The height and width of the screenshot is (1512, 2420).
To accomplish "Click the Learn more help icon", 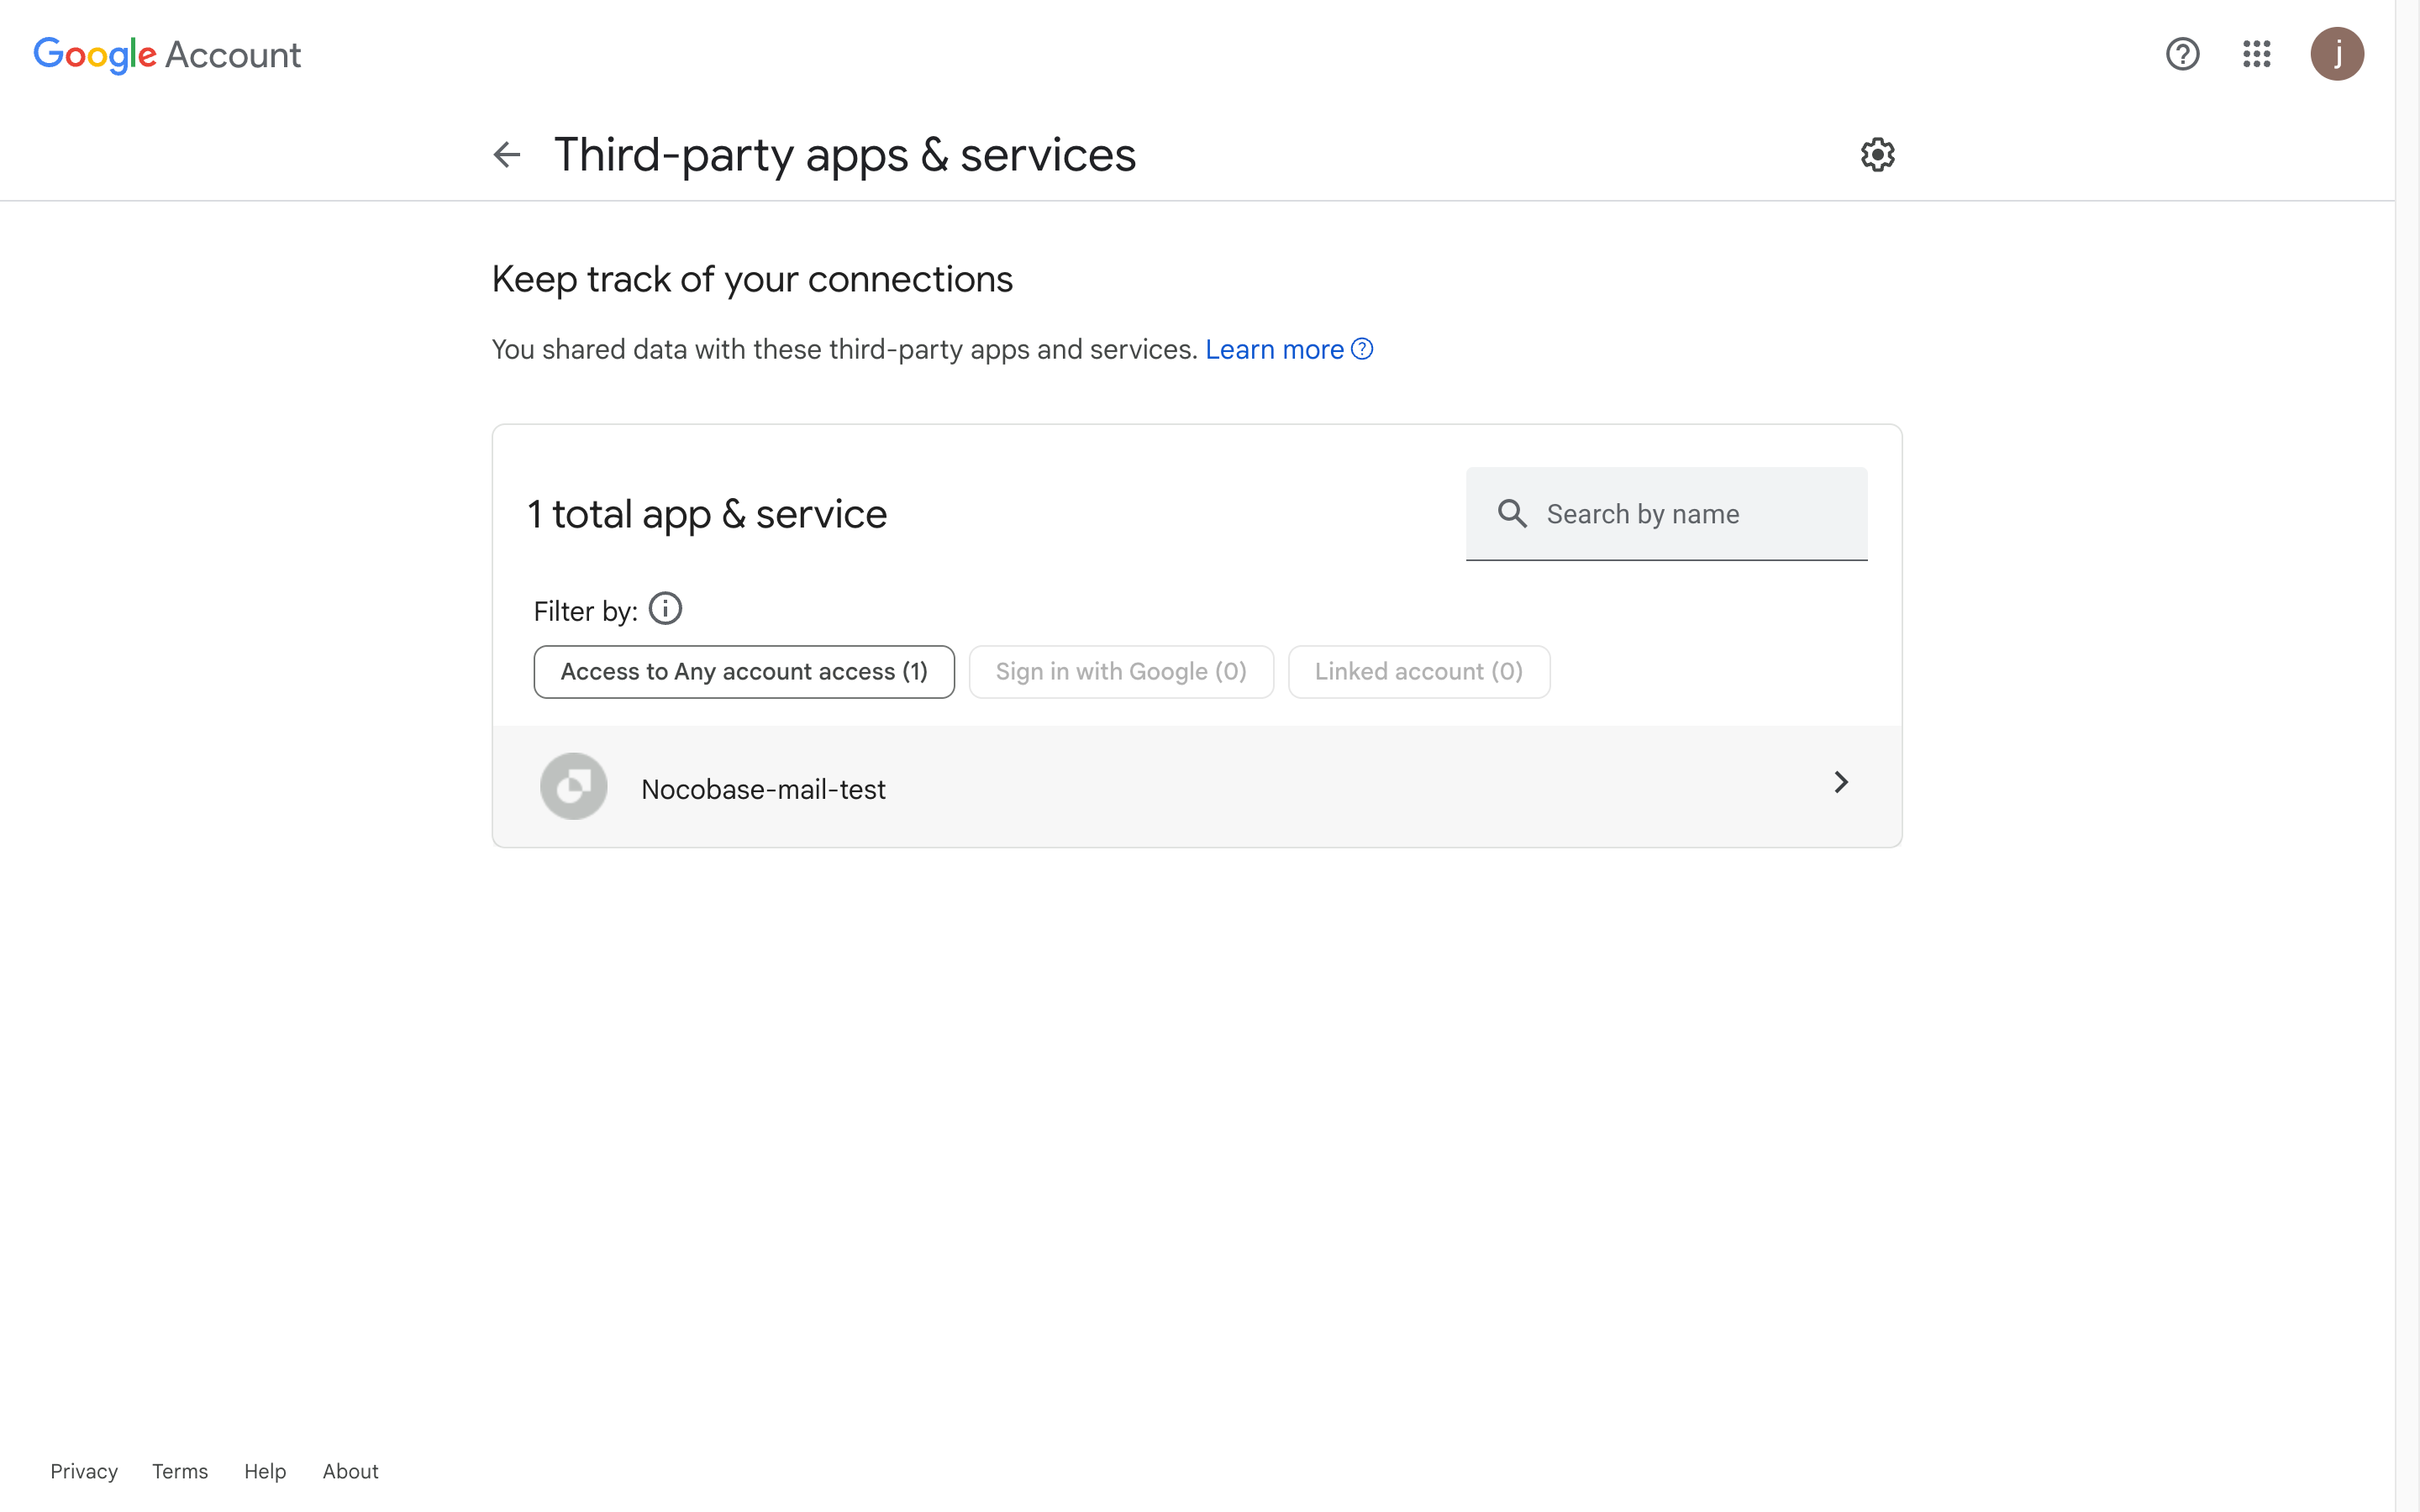I will pyautogui.click(x=1362, y=349).
